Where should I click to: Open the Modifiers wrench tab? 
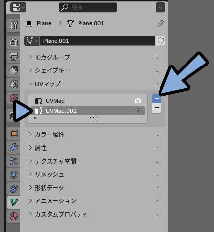[14, 147]
